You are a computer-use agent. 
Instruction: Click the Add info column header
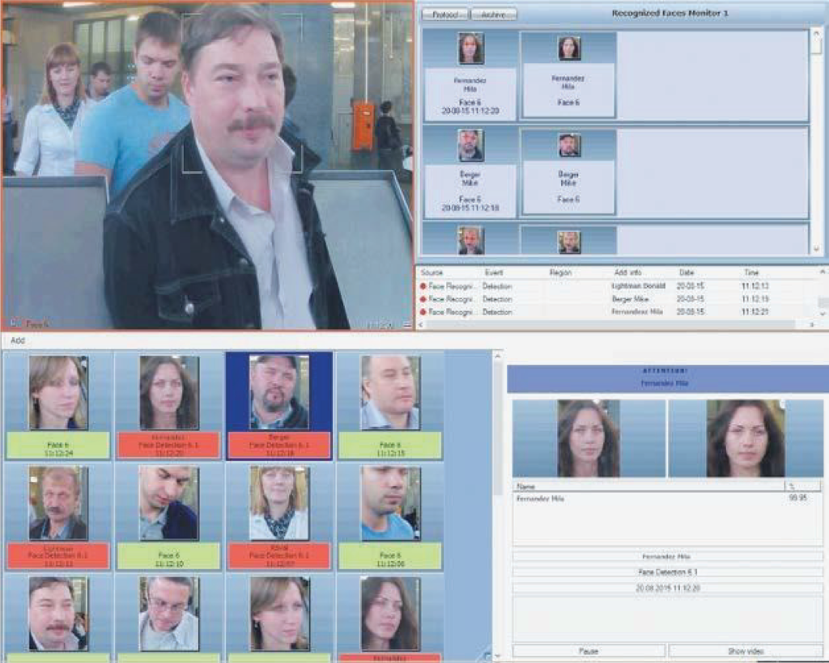point(627,273)
